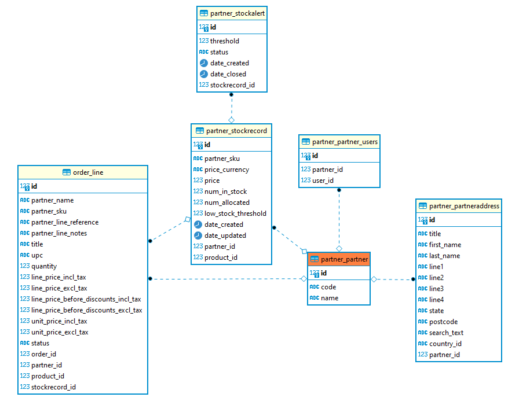Select line_price_before_discounts_incl_tax in order_line

(86, 299)
